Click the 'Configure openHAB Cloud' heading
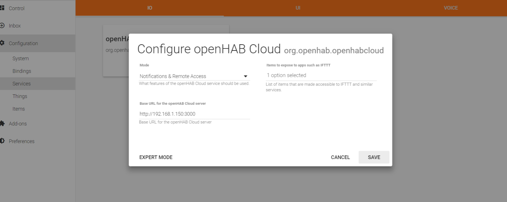 click(x=209, y=49)
